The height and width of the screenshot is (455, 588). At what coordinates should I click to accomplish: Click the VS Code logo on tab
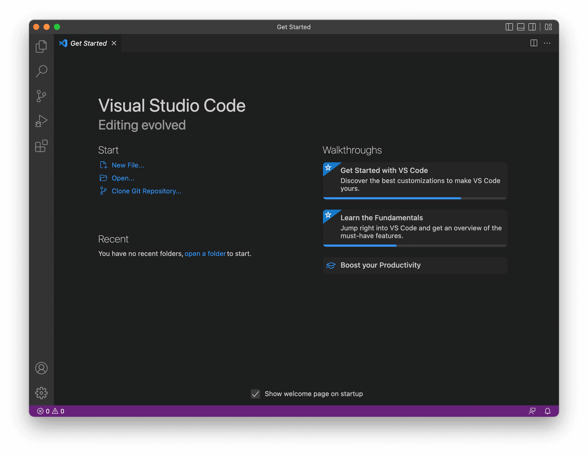coord(63,43)
